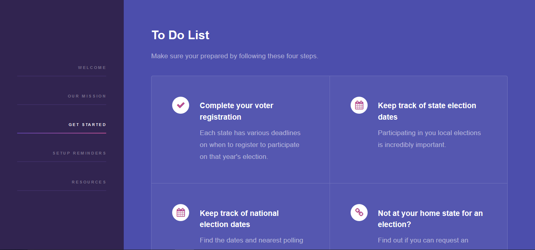Click "Not at your home state for an election?"

(430, 219)
